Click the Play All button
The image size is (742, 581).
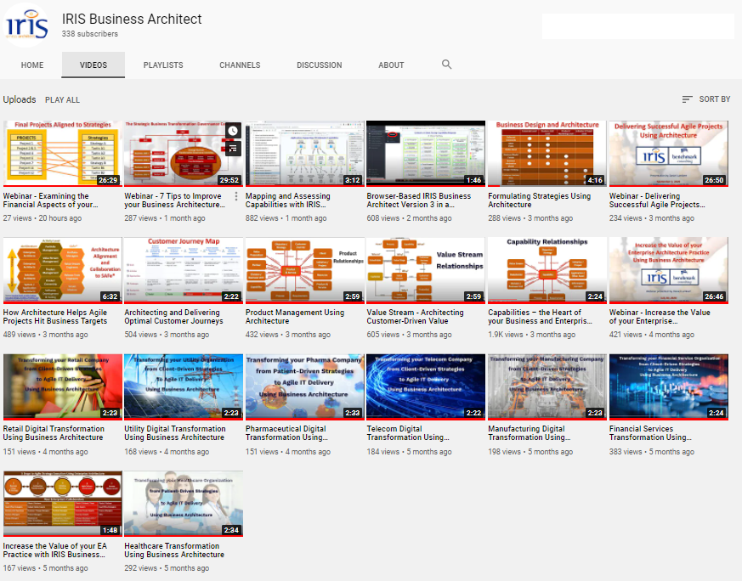tap(62, 99)
